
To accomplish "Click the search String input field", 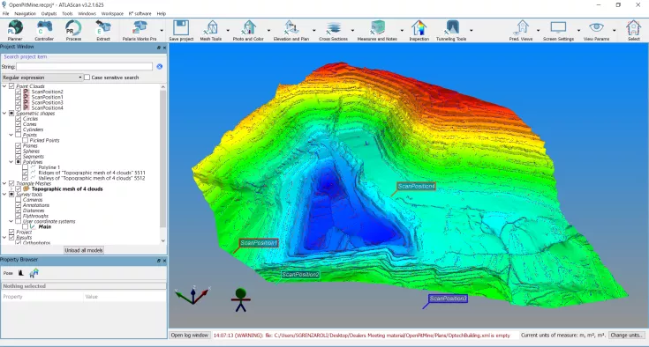I will click(x=85, y=66).
